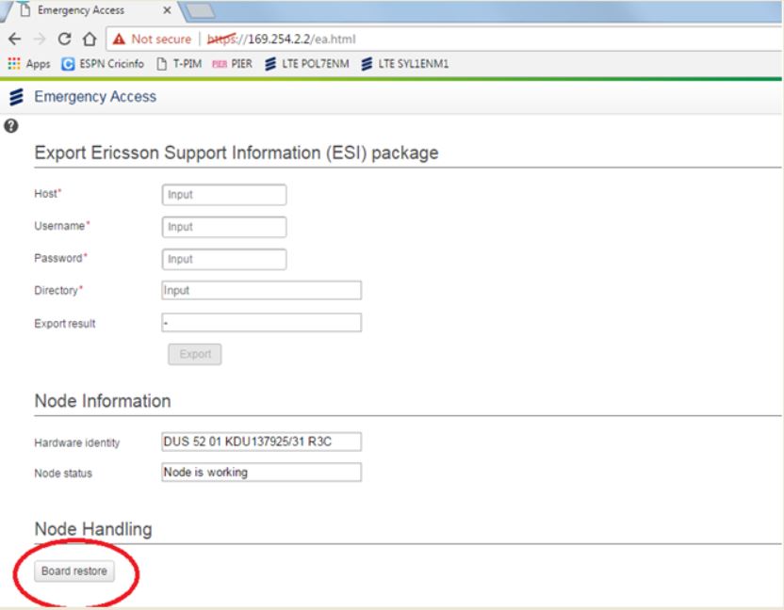The width and height of the screenshot is (784, 610).
Task: Click the browser forward arrow
Action: pyautogui.click(x=39, y=40)
